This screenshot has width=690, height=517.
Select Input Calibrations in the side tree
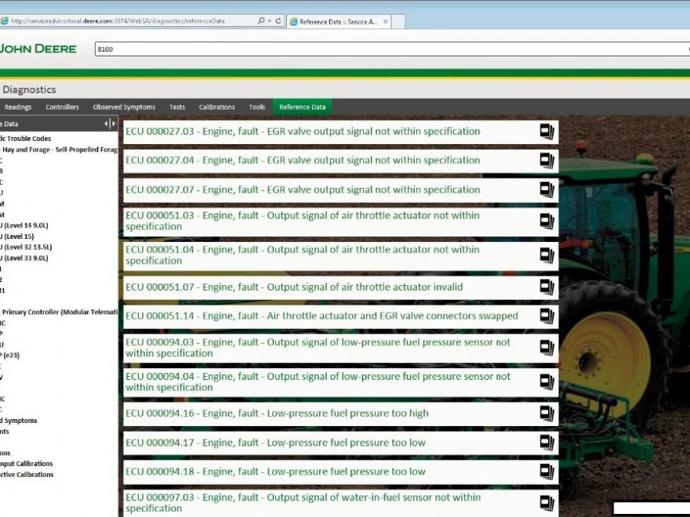click(x=27, y=464)
